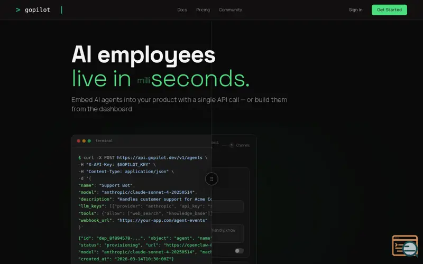
Task: Click the curl URL "https://api.gopilot.dev/v1/agents"
Action: coord(160,157)
